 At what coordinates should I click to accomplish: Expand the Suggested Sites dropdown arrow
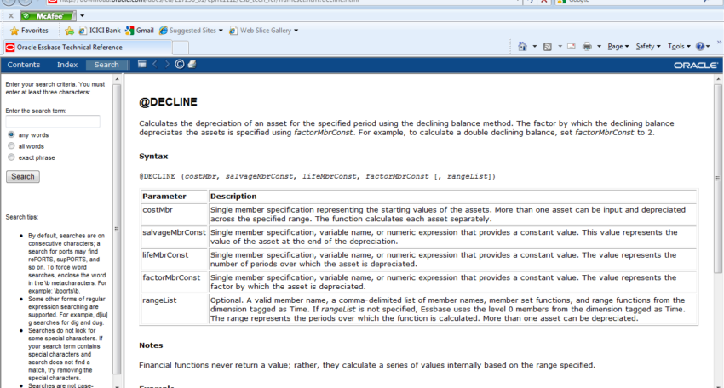(221, 31)
